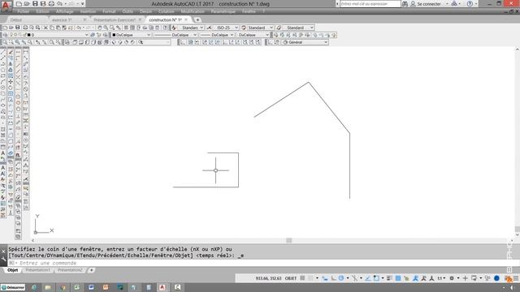Screen dimensions: 520x292
Task: Click the plus button to add a layout
Action: (92, 270)
